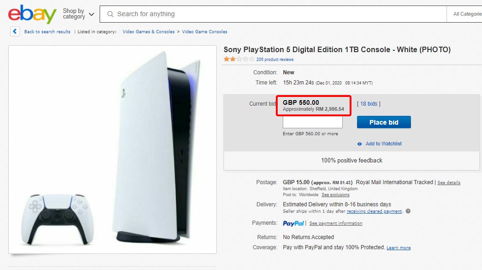Click the back arrow icon

pos(15,31)
